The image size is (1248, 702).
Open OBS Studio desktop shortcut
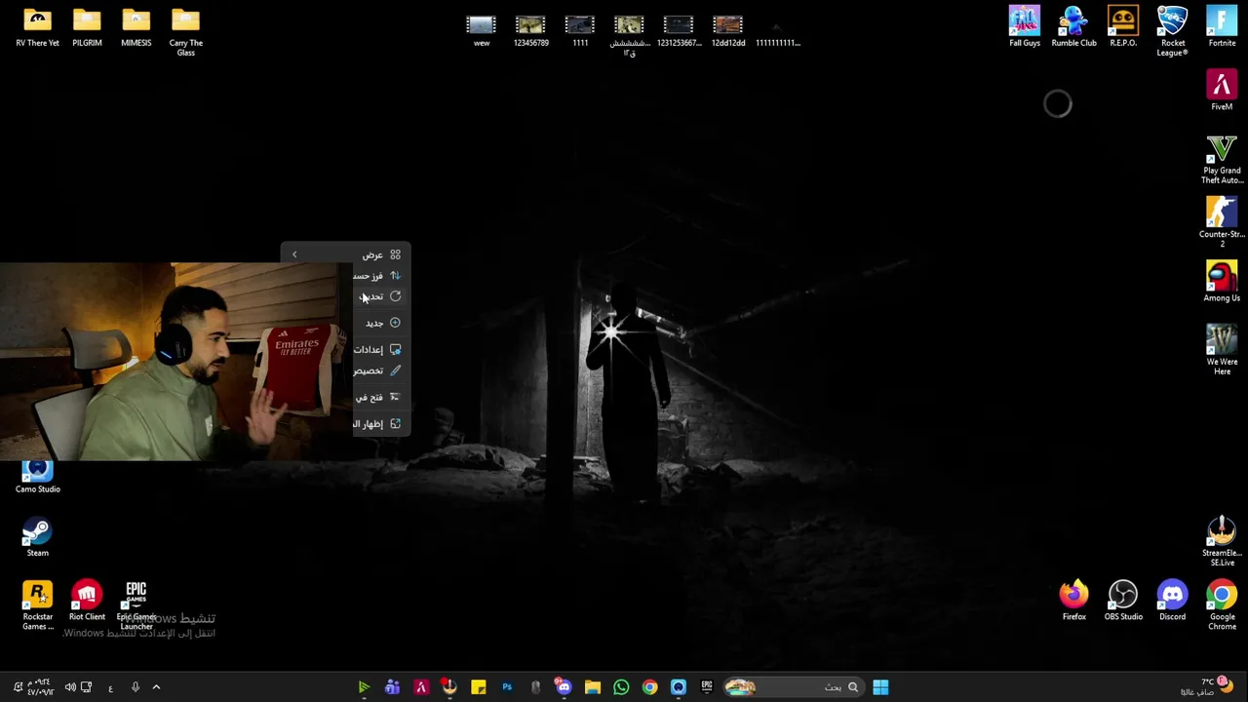coord(1123,601)
